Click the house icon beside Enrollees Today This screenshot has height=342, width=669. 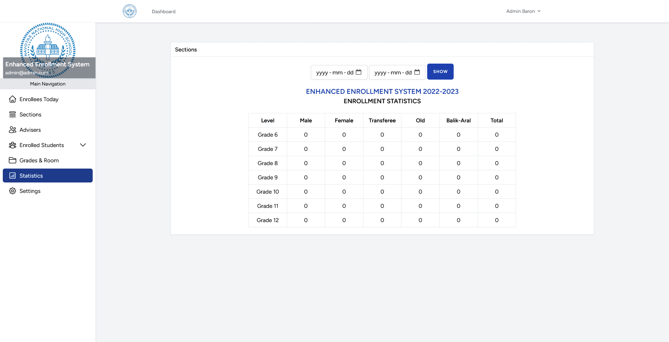tap(13, 99)
